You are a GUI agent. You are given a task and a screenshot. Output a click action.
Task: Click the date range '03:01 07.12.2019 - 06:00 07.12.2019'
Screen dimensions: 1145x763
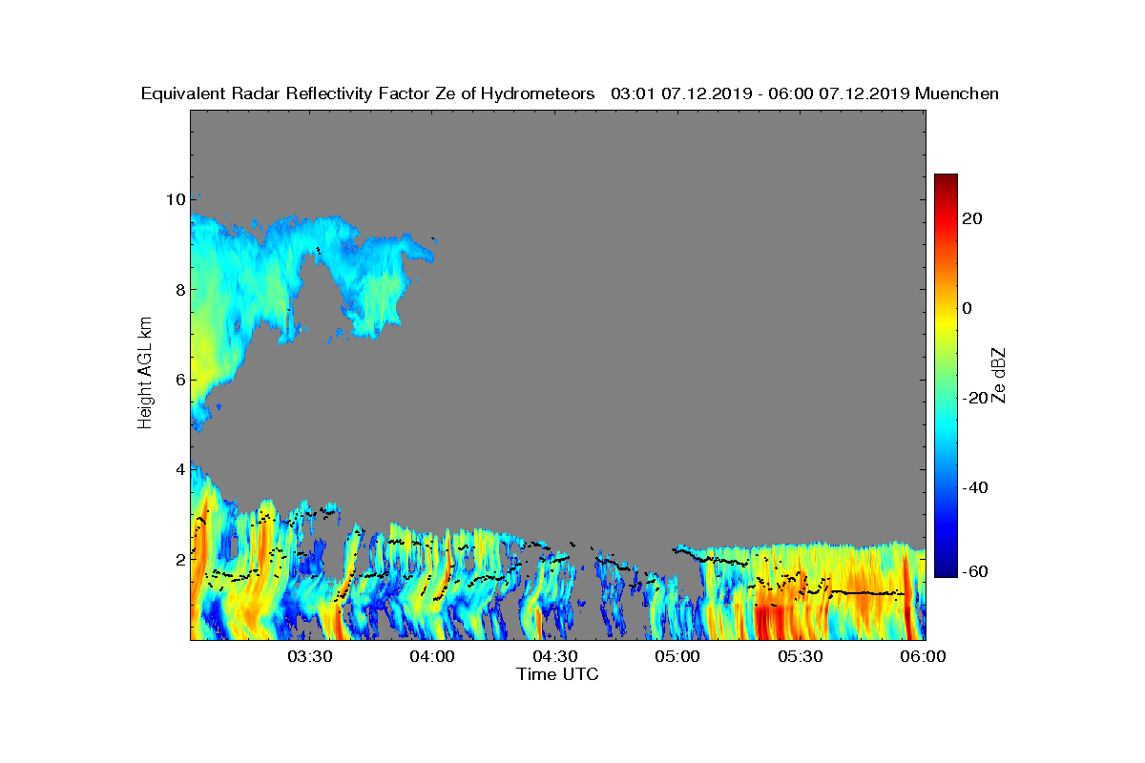pos(760,93)
